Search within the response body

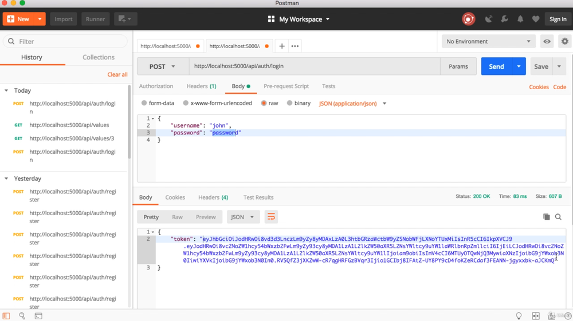(559, 217)
